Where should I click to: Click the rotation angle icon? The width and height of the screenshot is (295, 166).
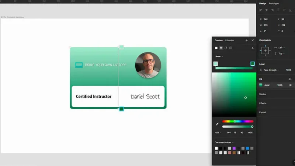[261, 31]
